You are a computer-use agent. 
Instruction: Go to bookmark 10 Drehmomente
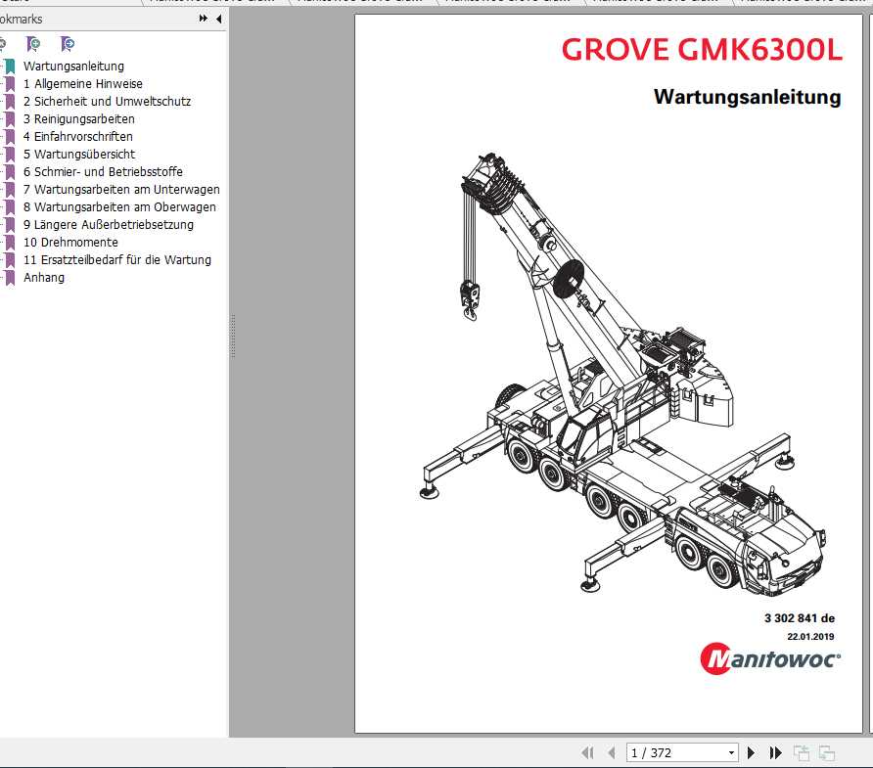pyautogui.click(x=70, y=242)
